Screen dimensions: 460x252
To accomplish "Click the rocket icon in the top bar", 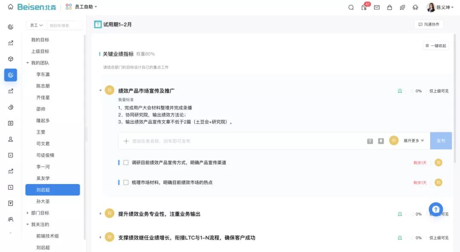I will [x=402, y=7].
